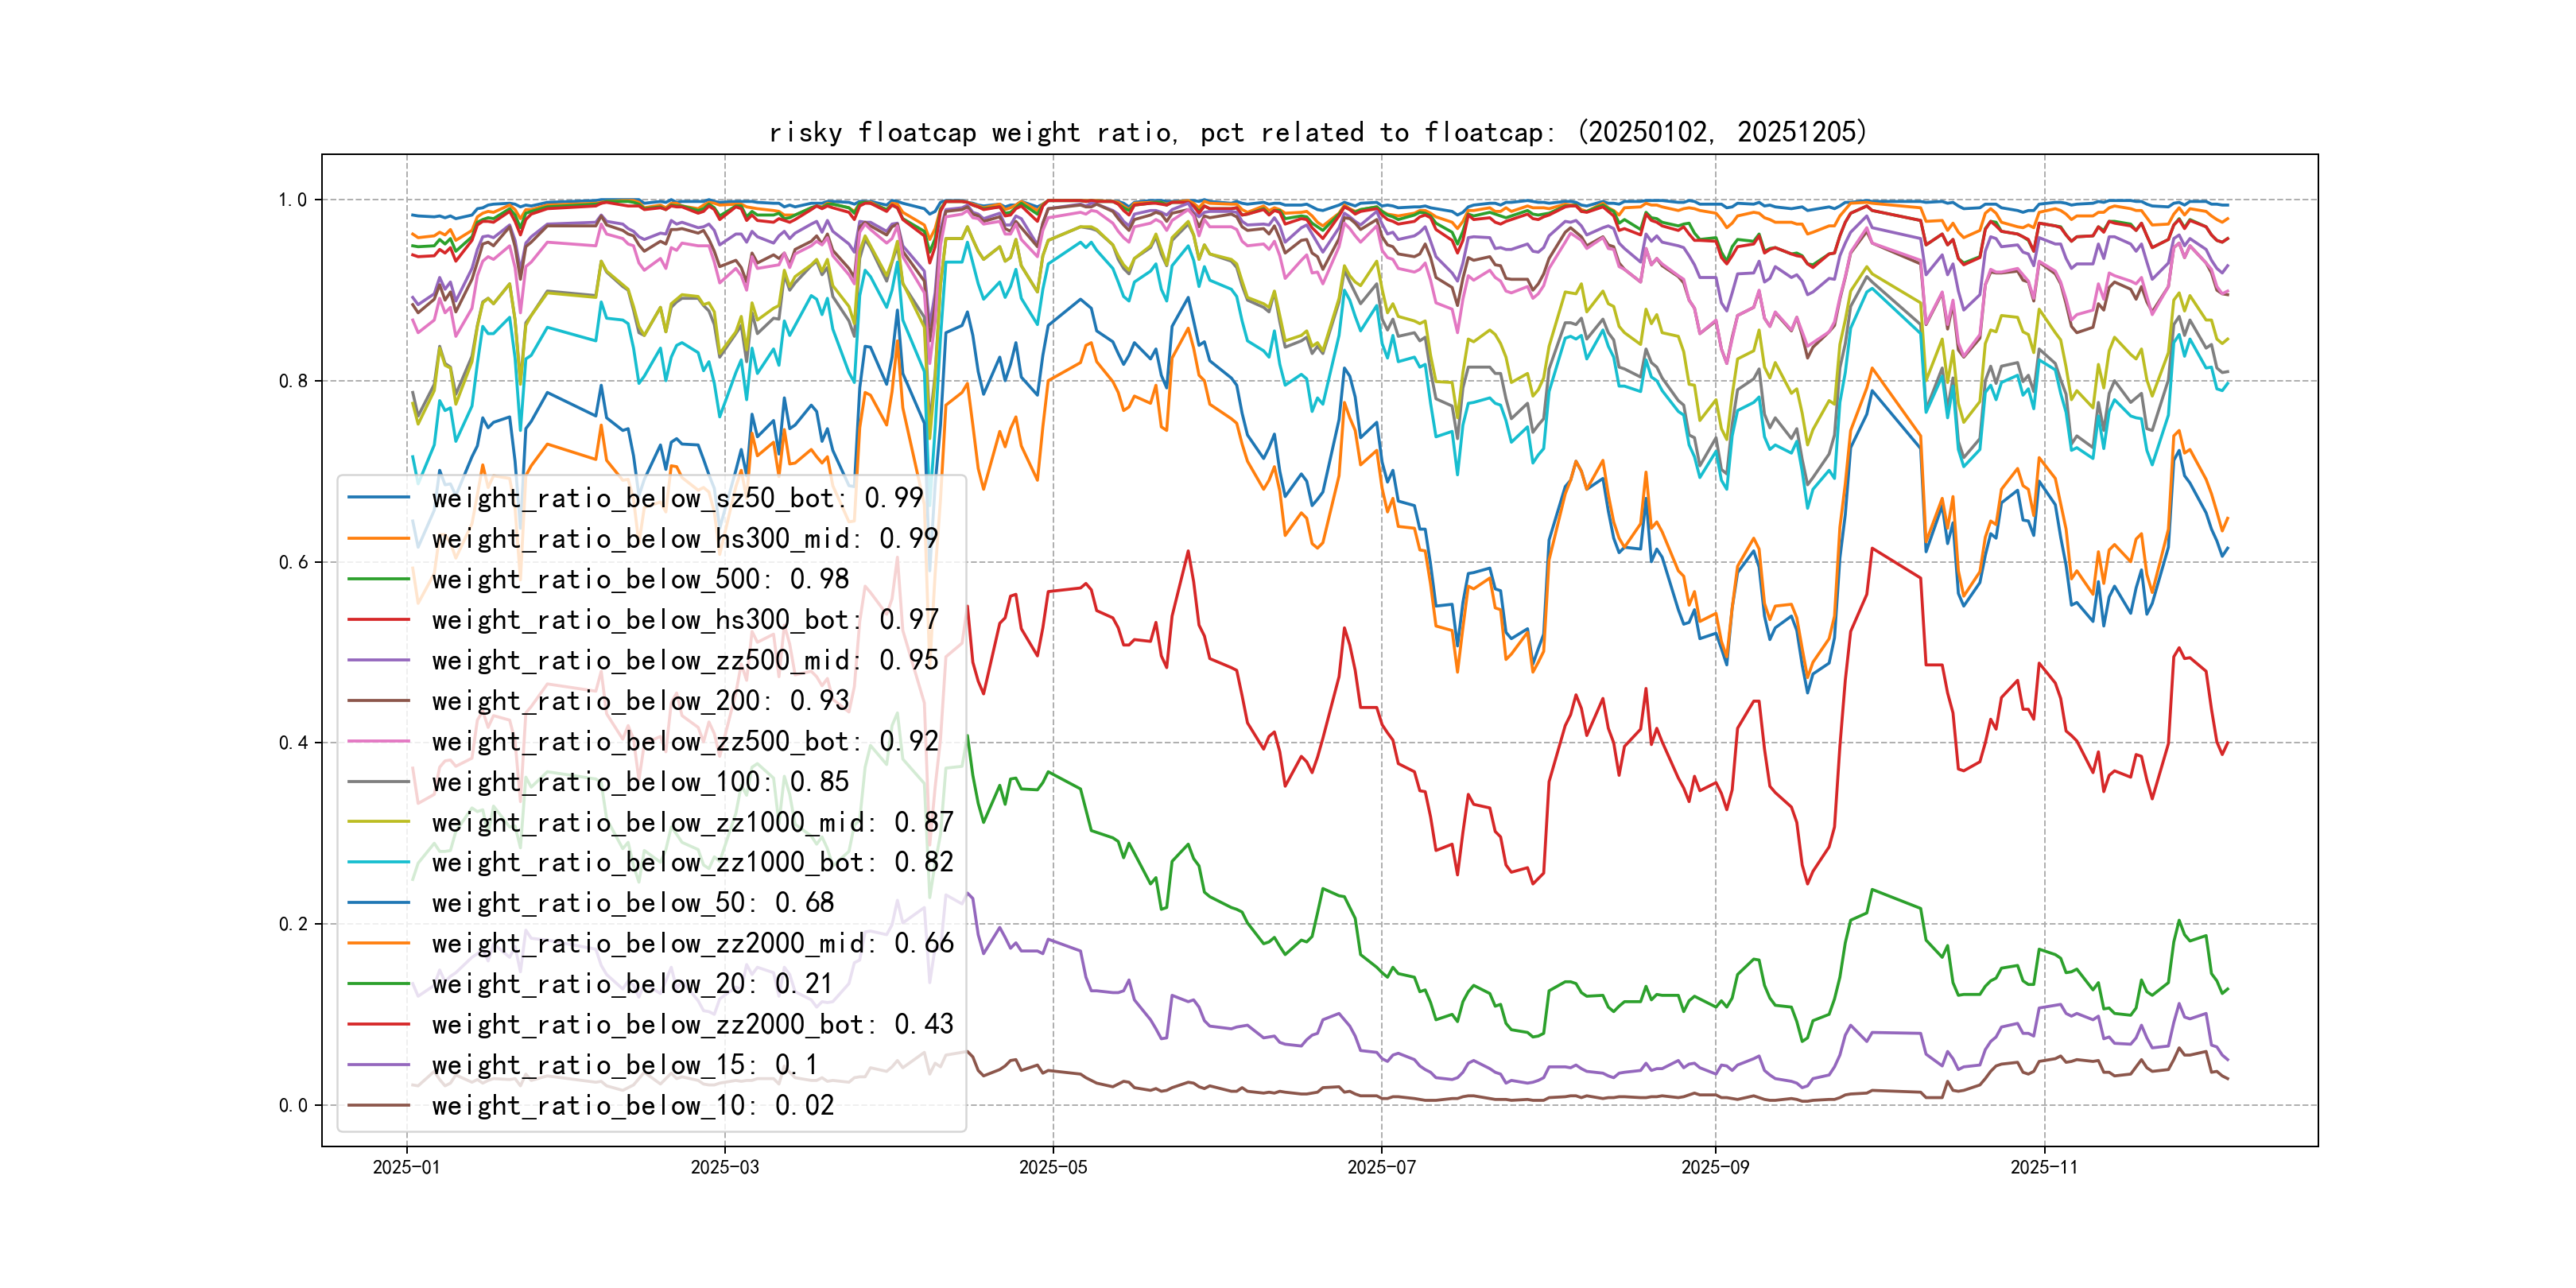Click legend entry weight_ratio_below_sz50_bot
The width and height of the screenshot is (2576, 1288).
pos(677,498)
